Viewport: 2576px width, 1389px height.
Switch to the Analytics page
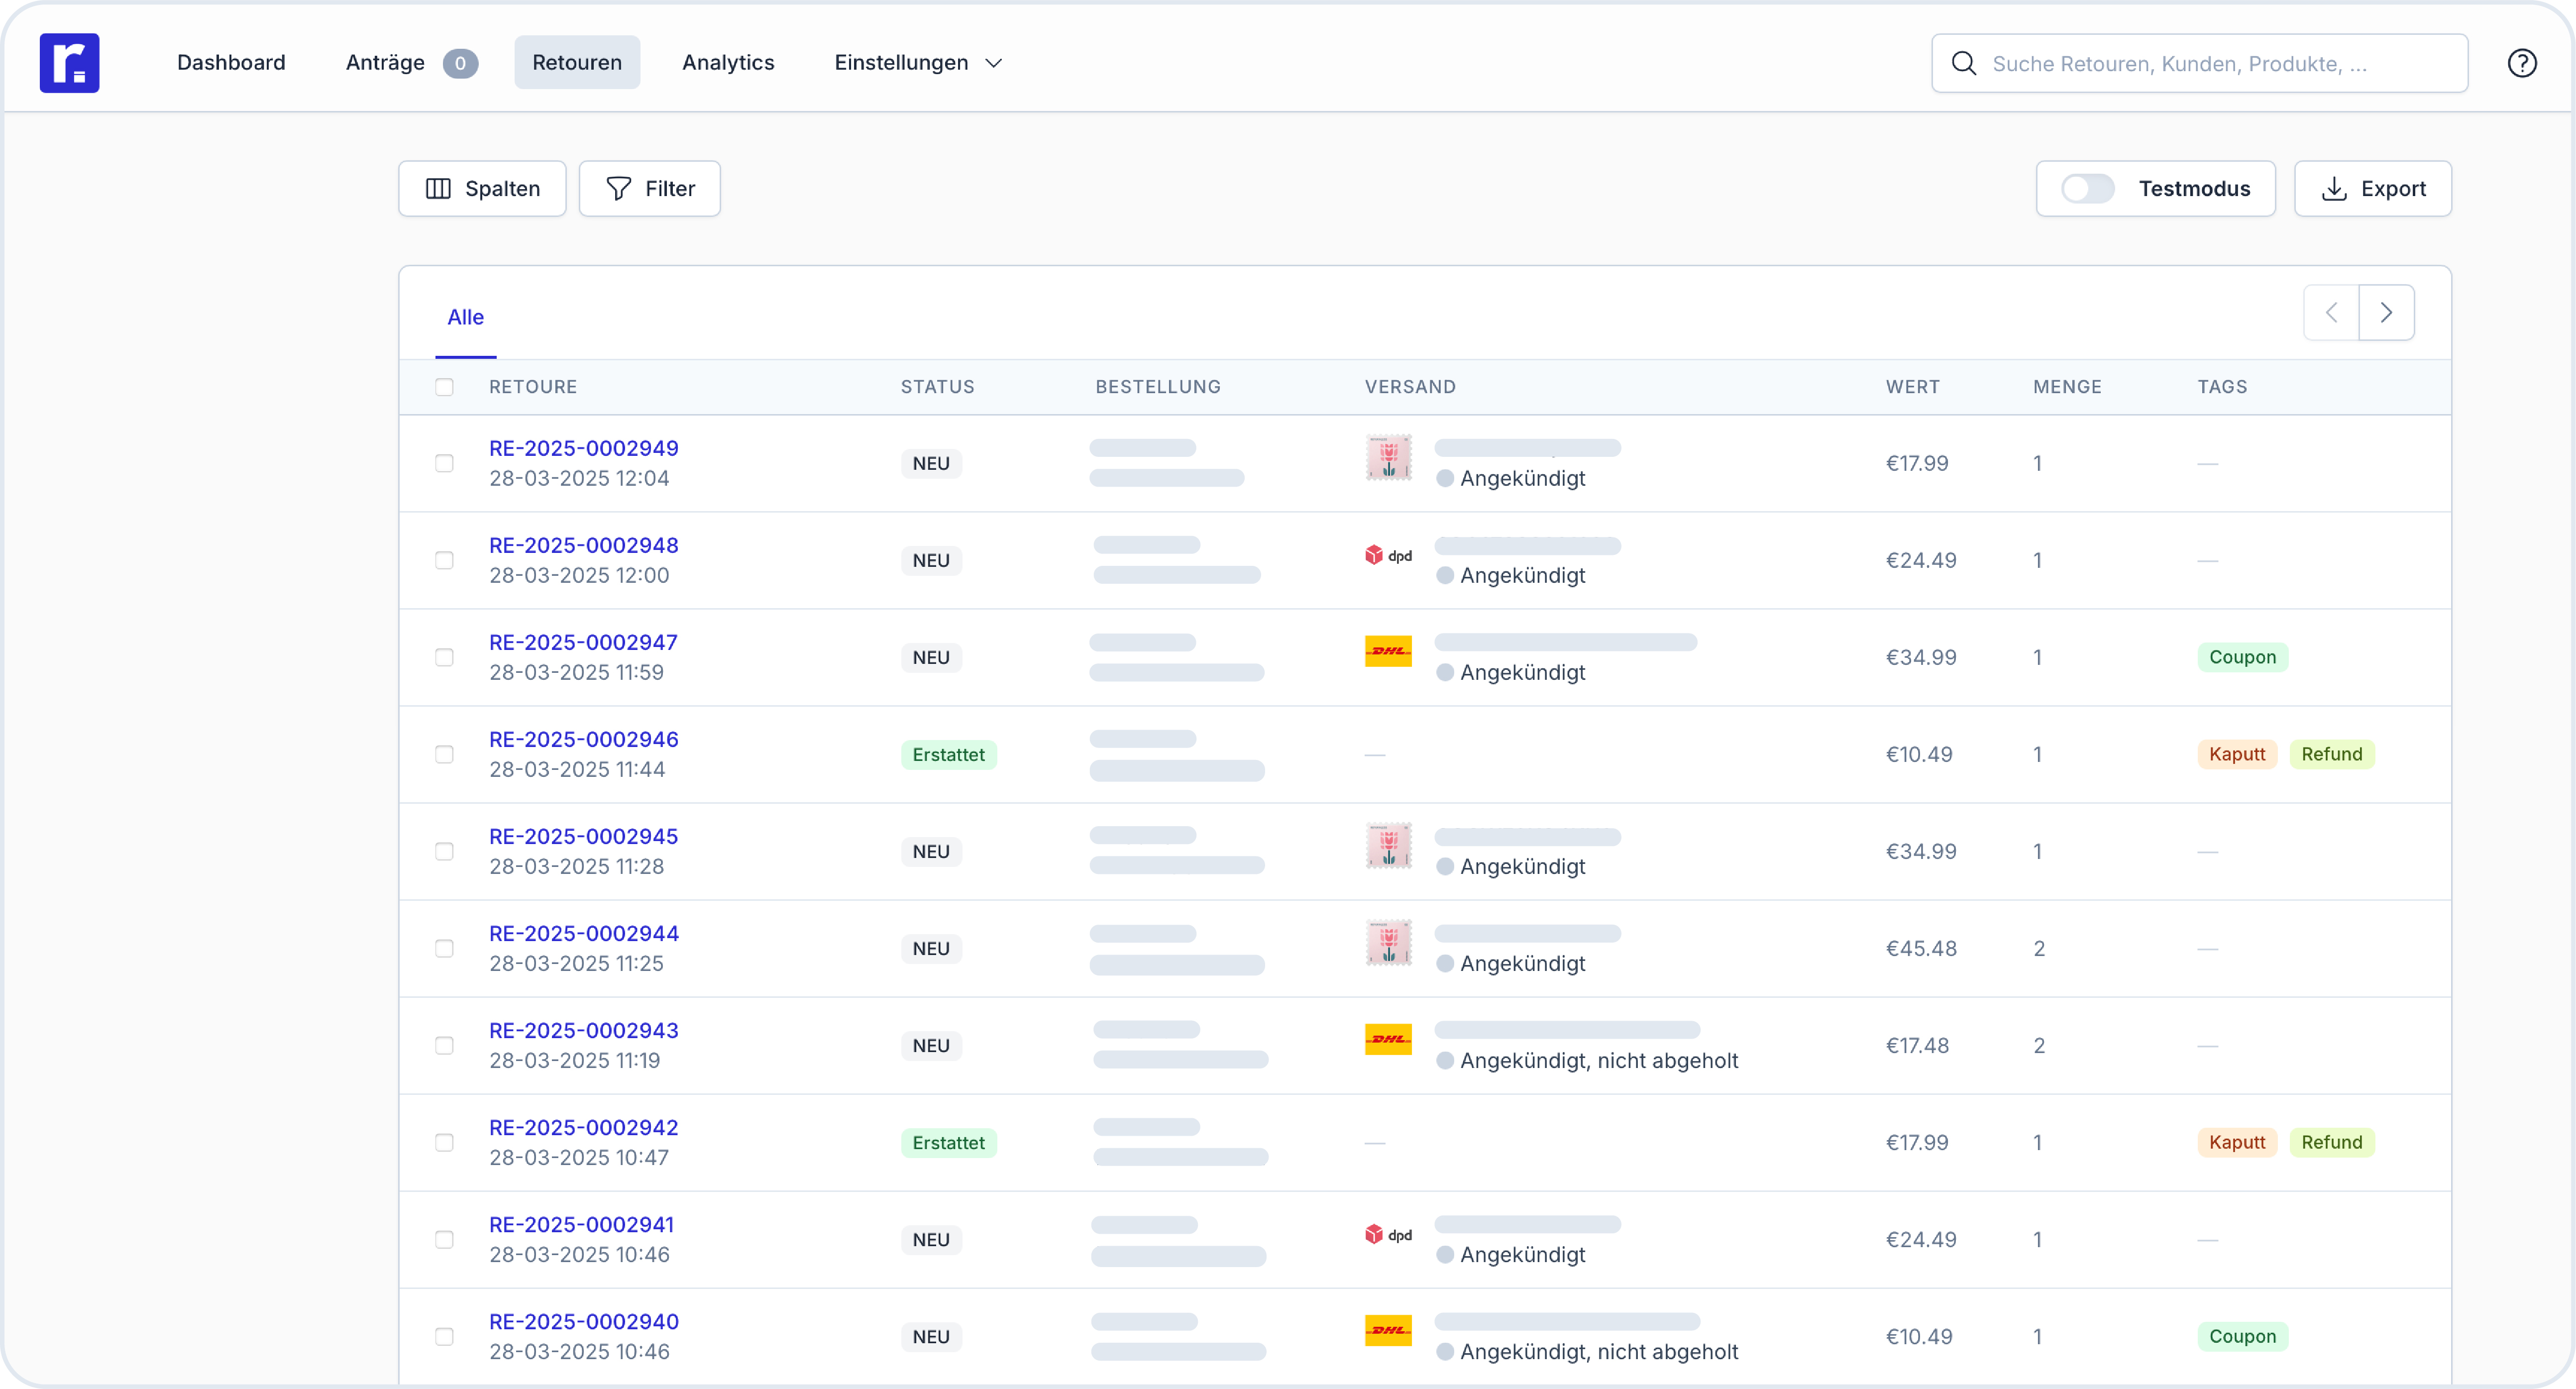(727, 63)
